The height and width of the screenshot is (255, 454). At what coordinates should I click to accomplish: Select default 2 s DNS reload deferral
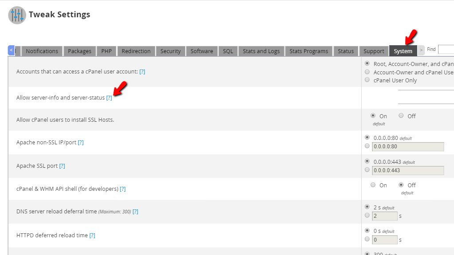(367, 207)
